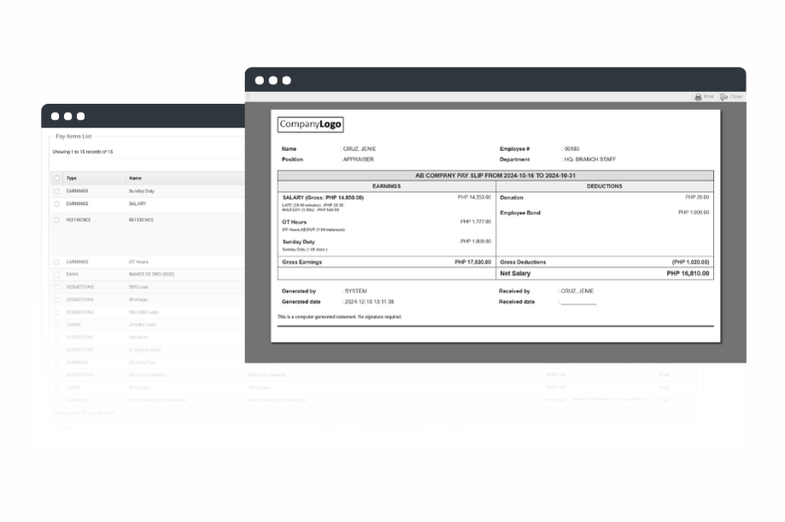The image size is (785, 522).
Task: Click first dot on Pay Items window
Action: [55, 117]
